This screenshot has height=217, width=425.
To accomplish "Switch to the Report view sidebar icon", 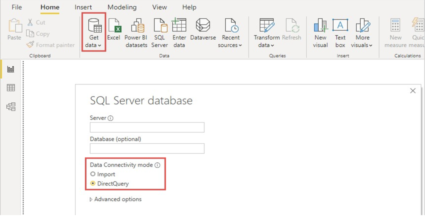I will pos(11,69).
